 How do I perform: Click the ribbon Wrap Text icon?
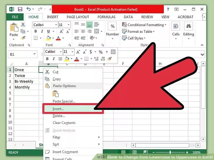point(97,25)
